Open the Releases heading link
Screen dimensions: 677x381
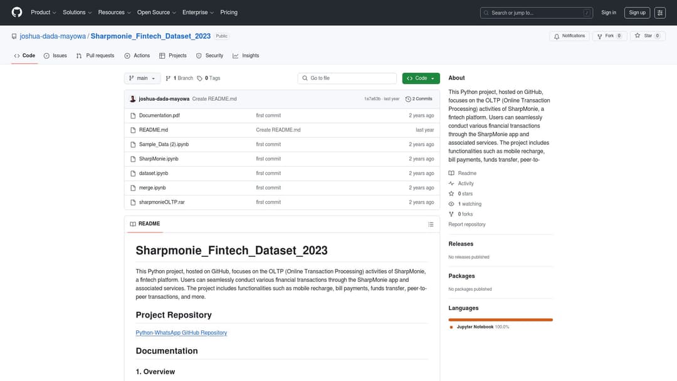pyautogui.click(x=461, y=244)
